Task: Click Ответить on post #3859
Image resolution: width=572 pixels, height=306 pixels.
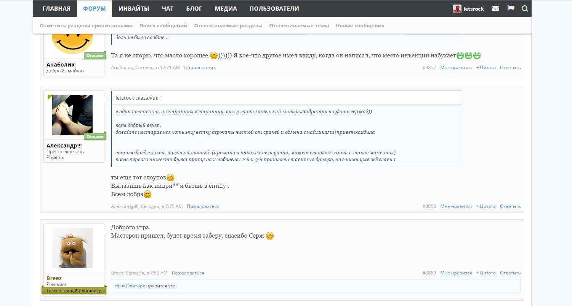Action: 510,273
